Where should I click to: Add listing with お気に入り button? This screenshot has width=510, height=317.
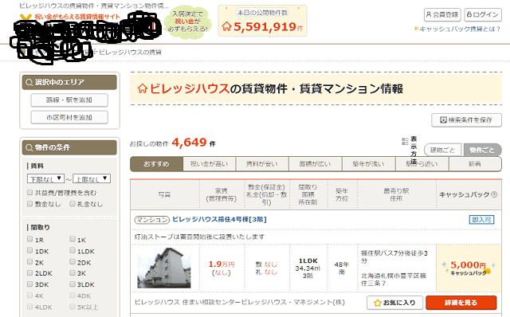pyautogui.click(x=395, y=303)
